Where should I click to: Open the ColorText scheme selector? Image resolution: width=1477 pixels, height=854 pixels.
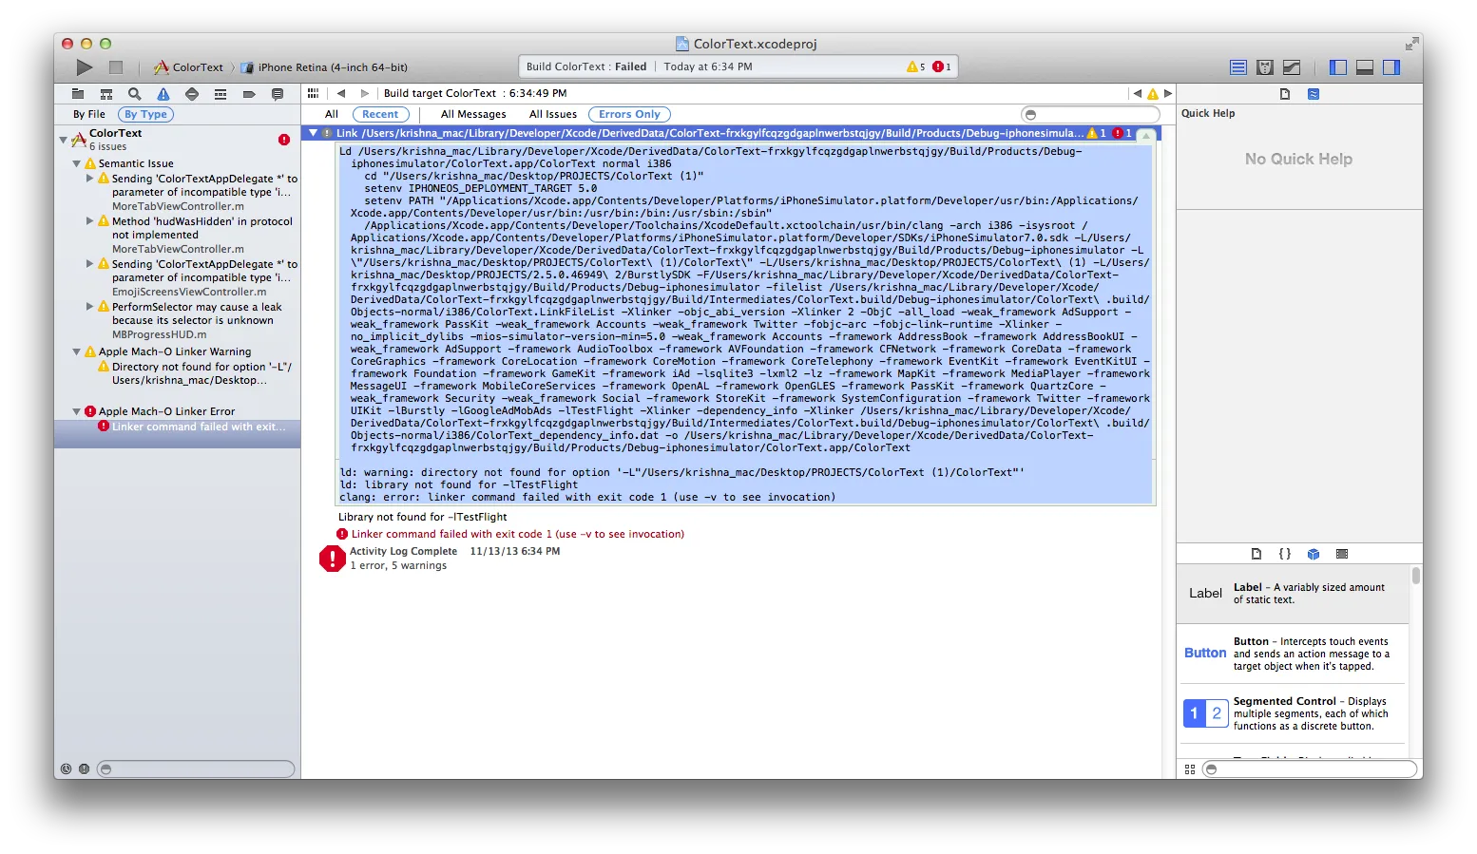pos(188,67)
